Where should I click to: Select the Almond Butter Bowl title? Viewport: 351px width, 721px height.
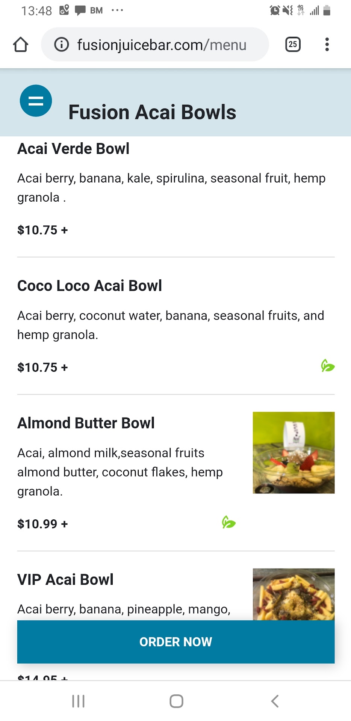86,423
